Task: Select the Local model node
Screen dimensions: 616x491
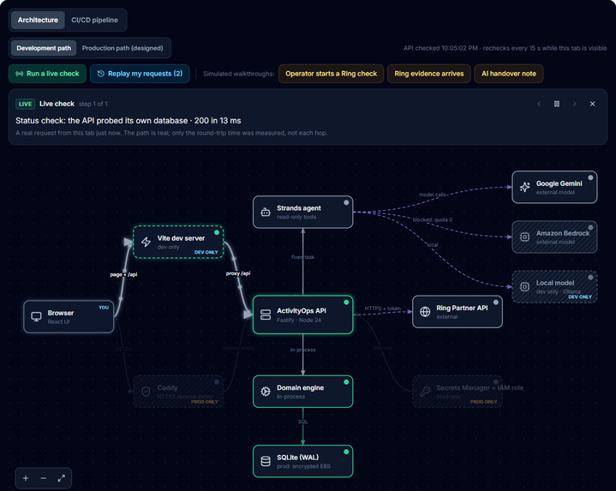Action: (x=554, y=287)
